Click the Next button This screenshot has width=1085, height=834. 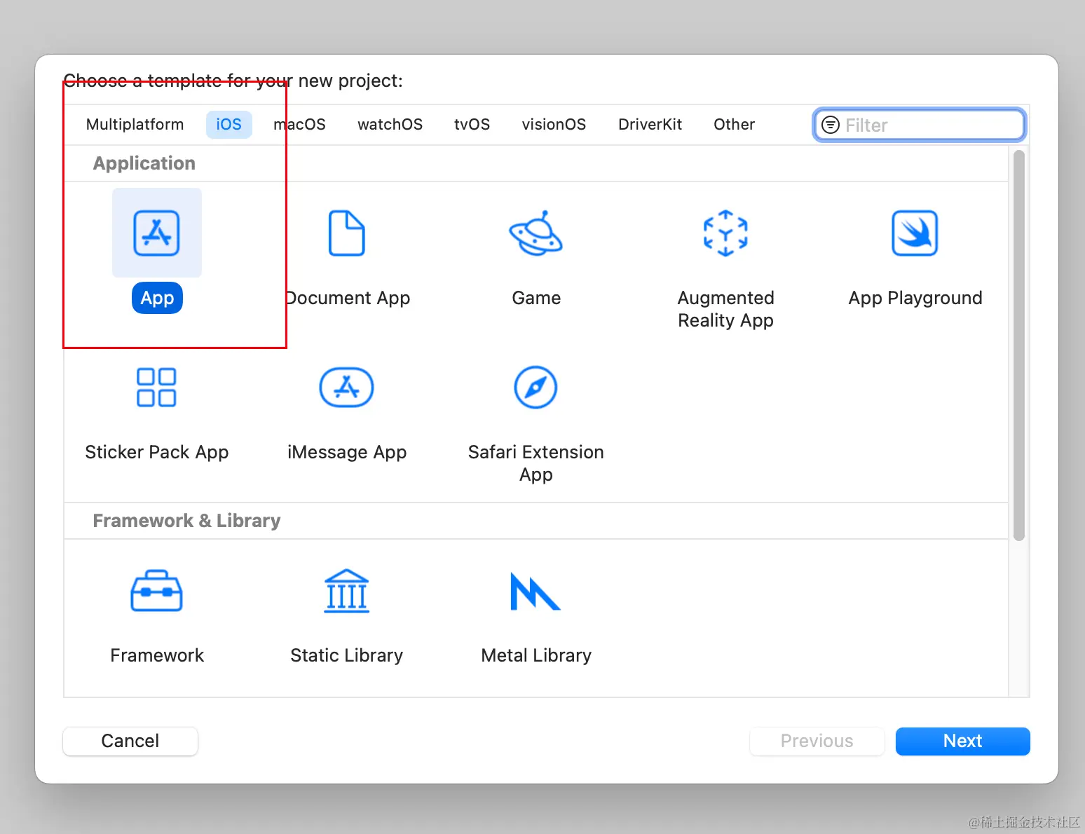(963, 741)
